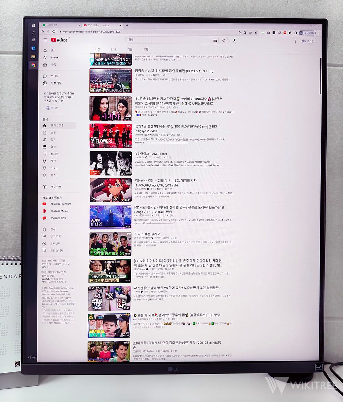Open the on-screen keyboard in search box
Screen dimensions: 343x402
[x=215, y=41]
